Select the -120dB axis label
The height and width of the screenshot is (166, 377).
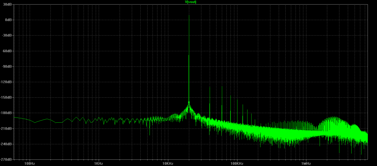point(7,82)
